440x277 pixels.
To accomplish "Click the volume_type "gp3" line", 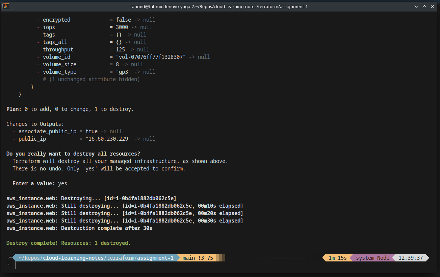I will click(x=96, y=72).
